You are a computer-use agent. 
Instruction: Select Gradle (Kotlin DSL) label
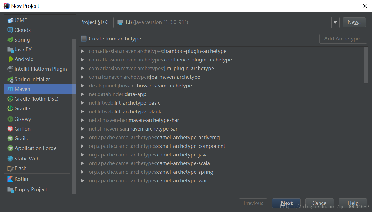36,99
